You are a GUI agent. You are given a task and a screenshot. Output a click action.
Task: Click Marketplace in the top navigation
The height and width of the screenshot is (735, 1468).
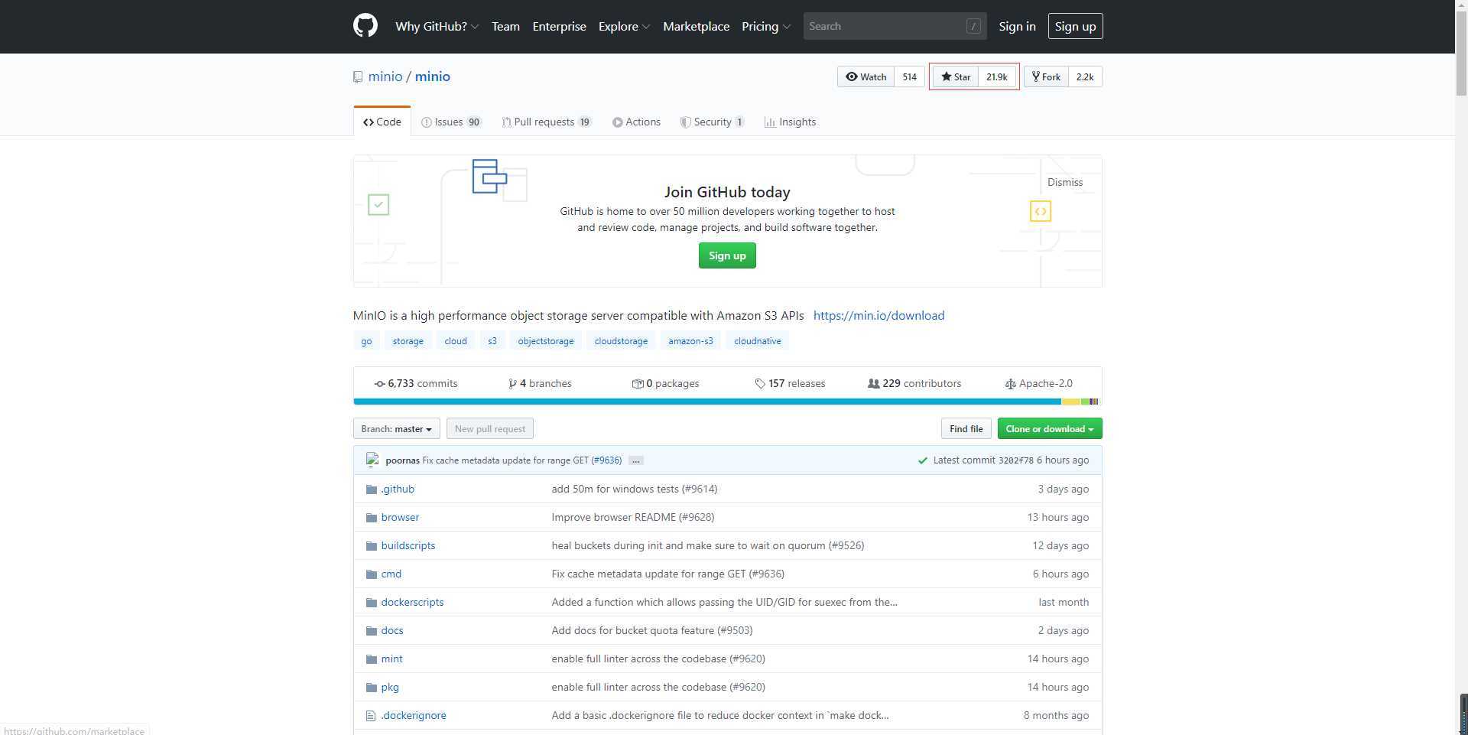tap(696, 26)
